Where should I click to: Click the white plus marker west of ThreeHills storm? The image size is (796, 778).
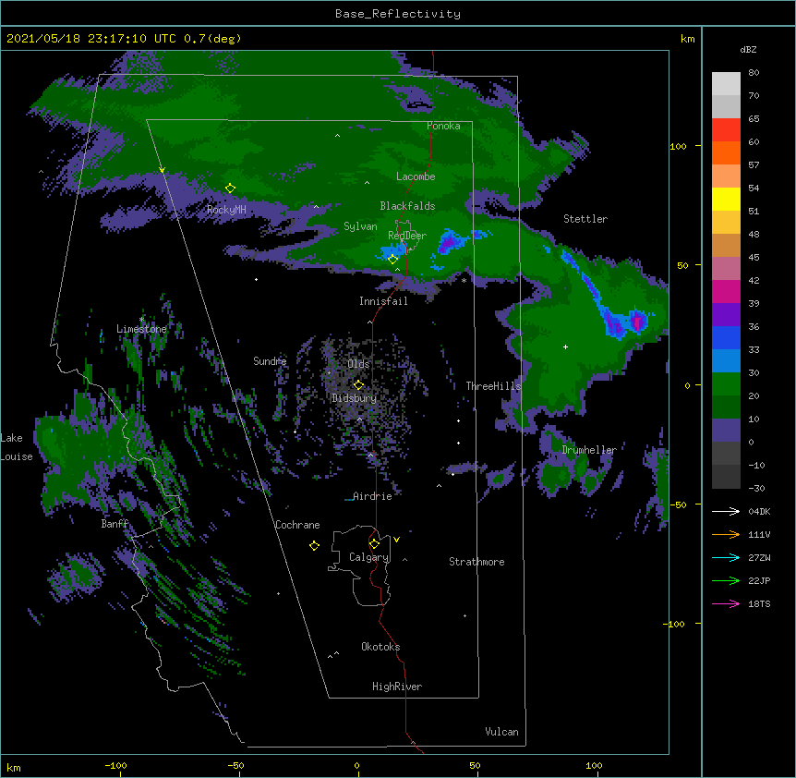coord(565,346)
